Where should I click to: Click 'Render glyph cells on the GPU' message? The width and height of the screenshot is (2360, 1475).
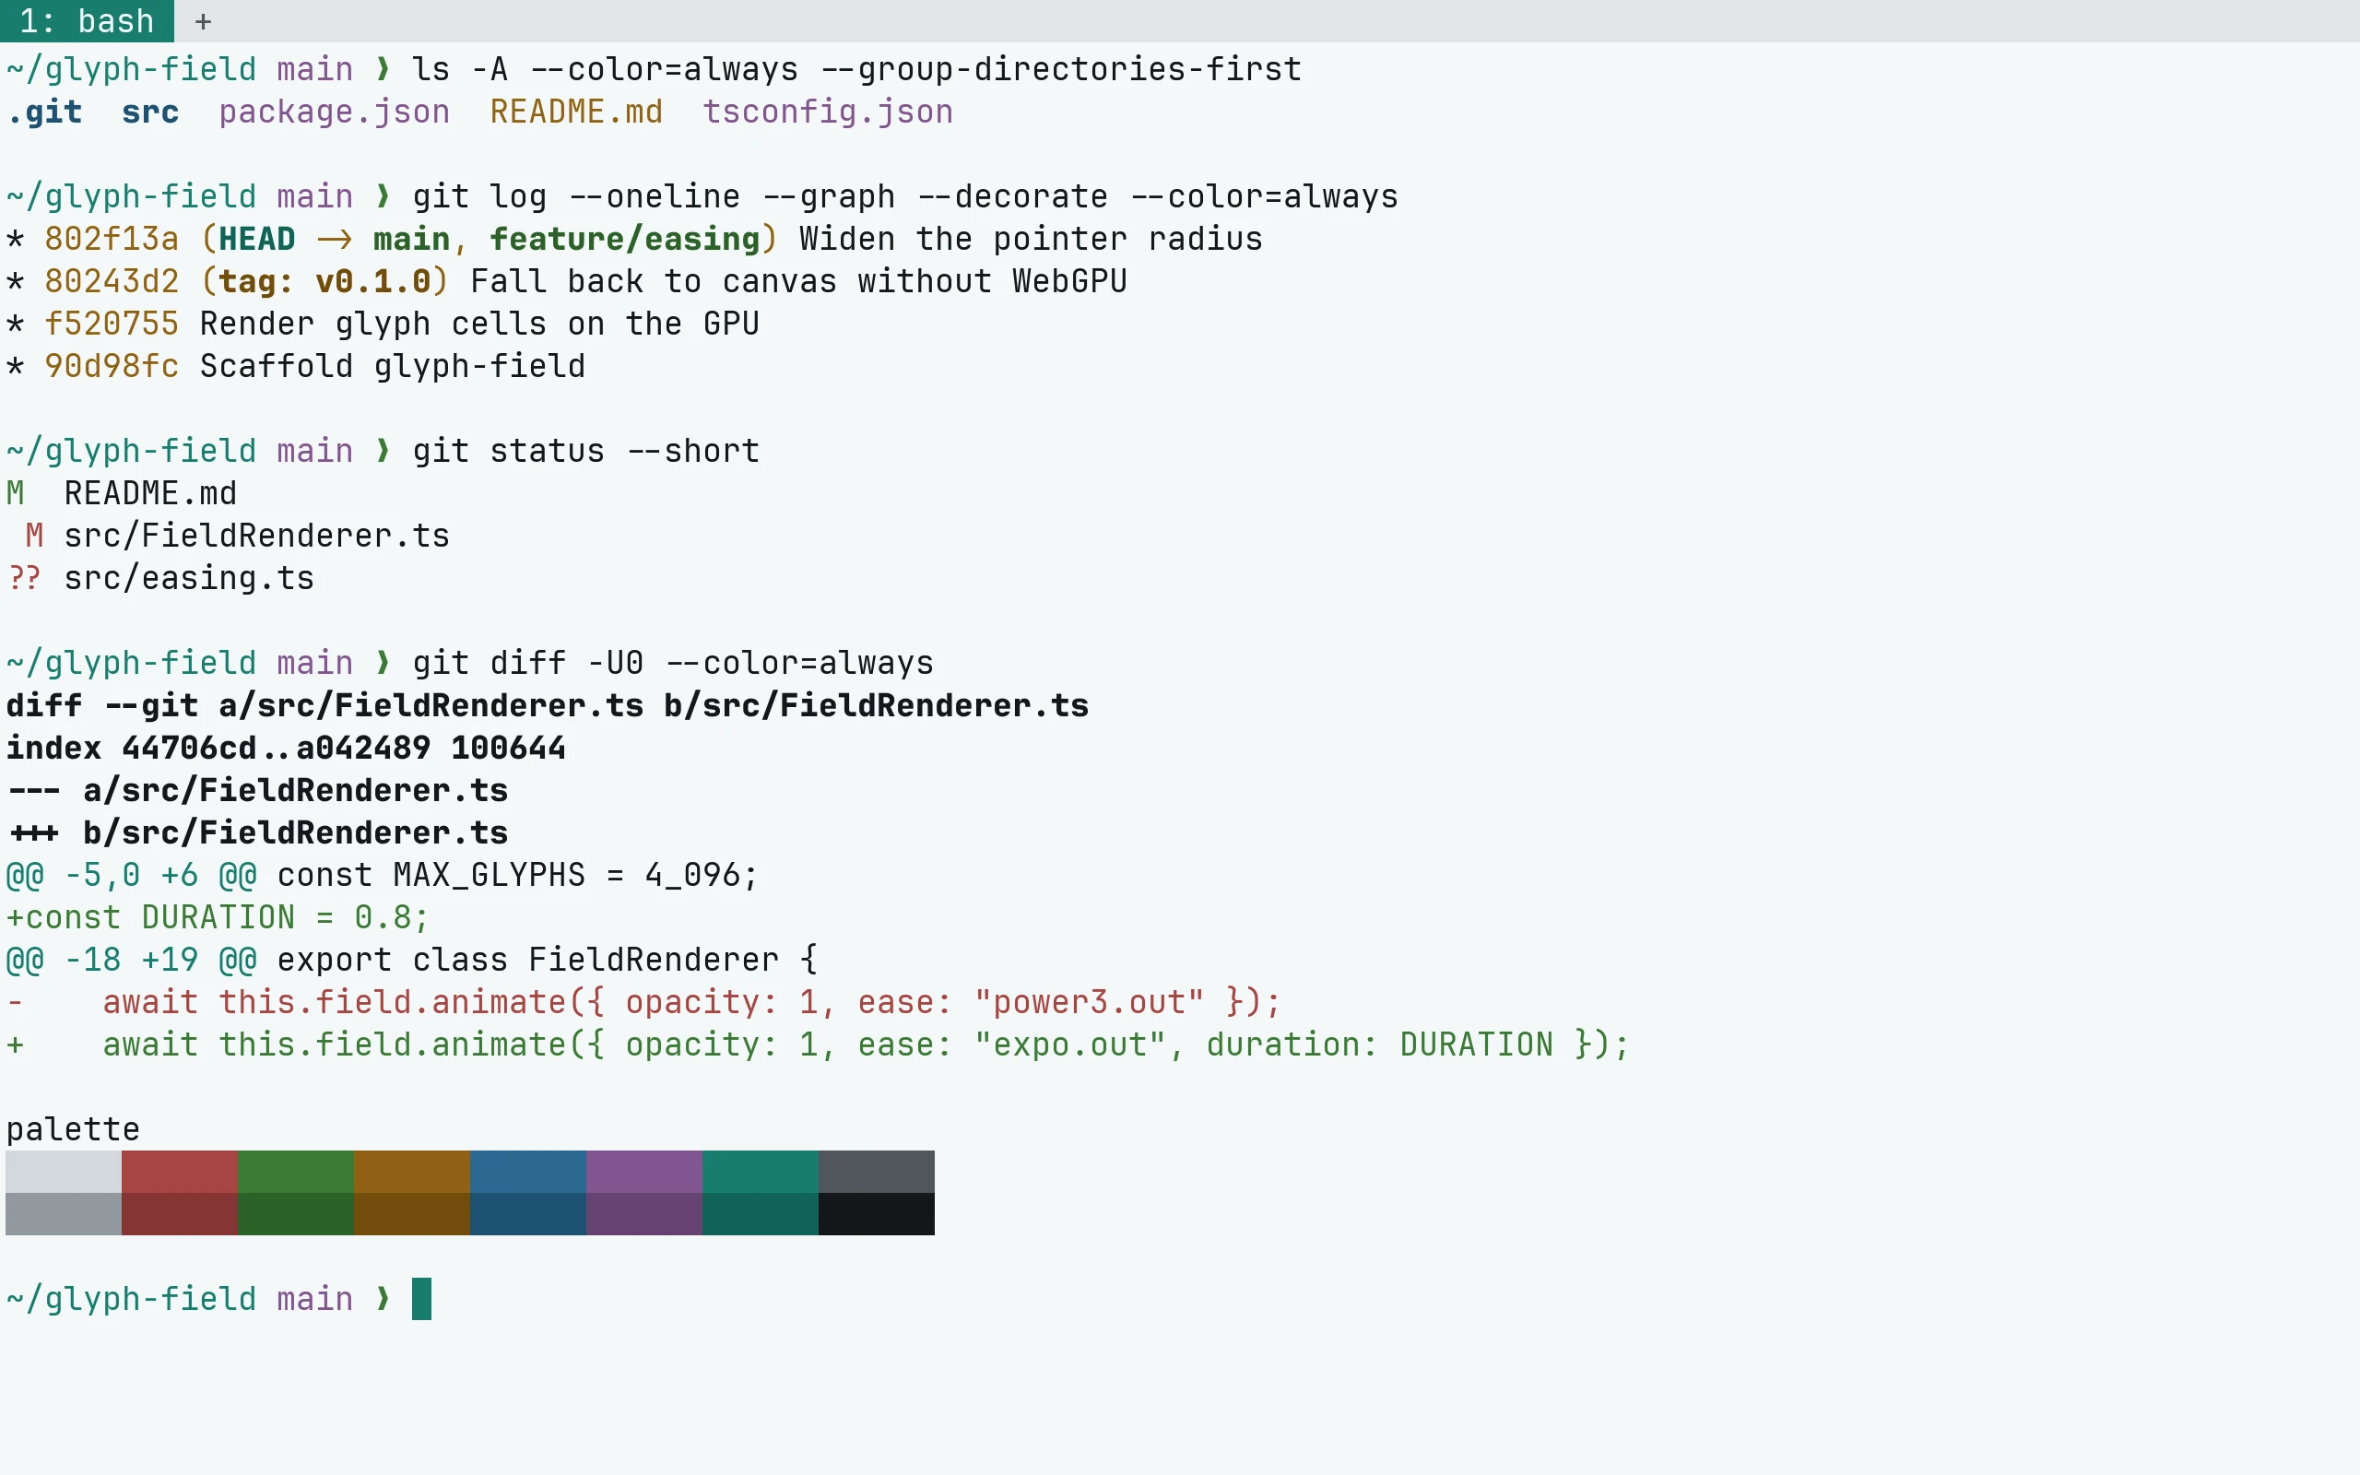(x=479, y=324)
